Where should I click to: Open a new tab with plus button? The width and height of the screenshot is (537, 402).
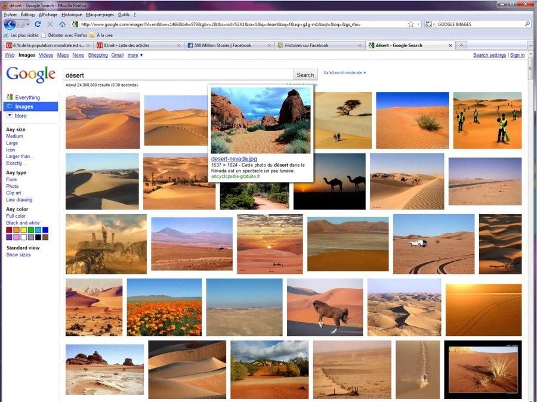pyautogui.click(x=461, y=45)
